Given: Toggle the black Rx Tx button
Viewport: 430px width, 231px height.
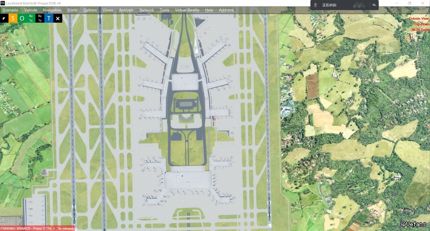Looking at the screenshot, I should tap(40, 18).
